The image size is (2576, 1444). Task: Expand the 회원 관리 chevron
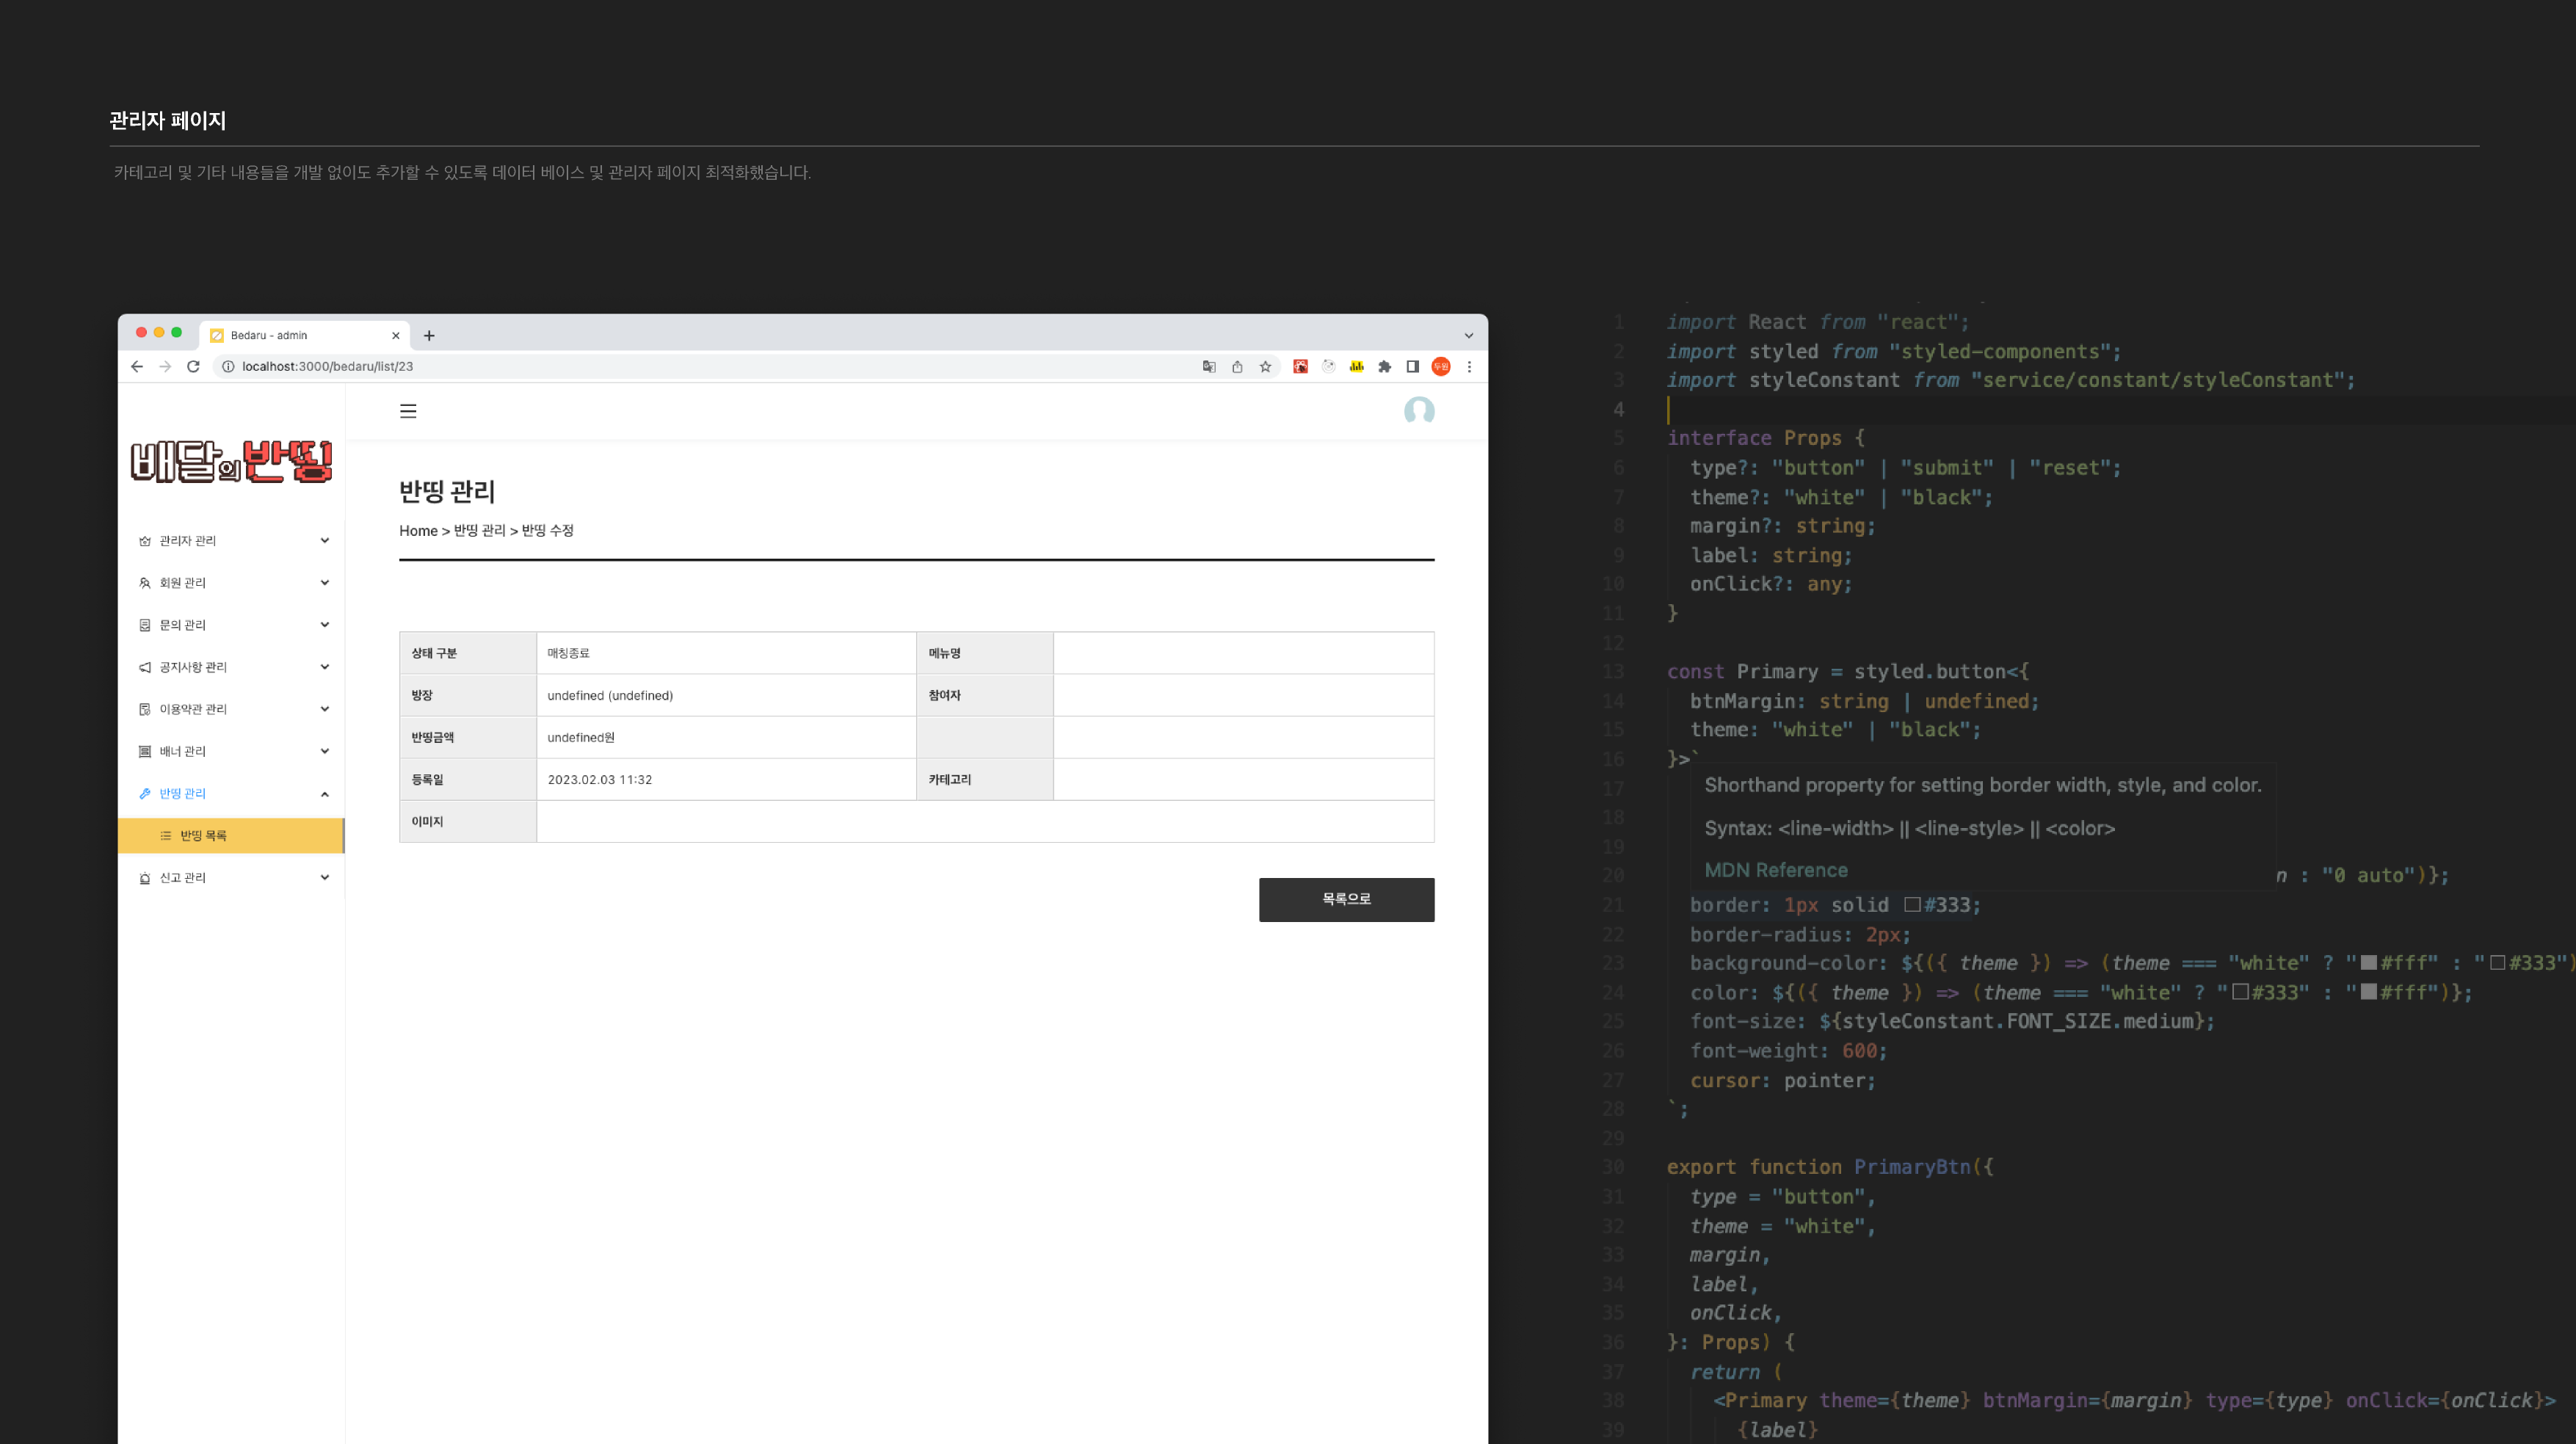click(x=325, y=582)
